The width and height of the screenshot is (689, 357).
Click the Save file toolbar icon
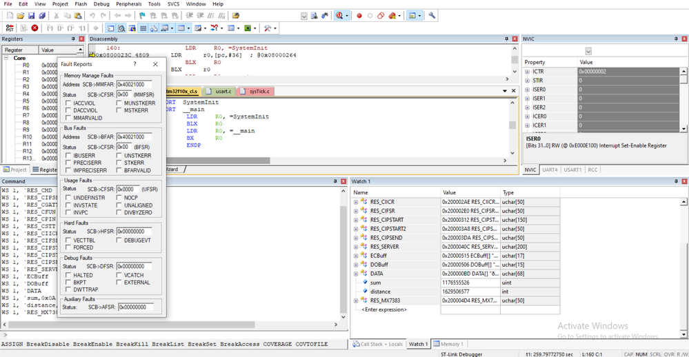(32, 15)
